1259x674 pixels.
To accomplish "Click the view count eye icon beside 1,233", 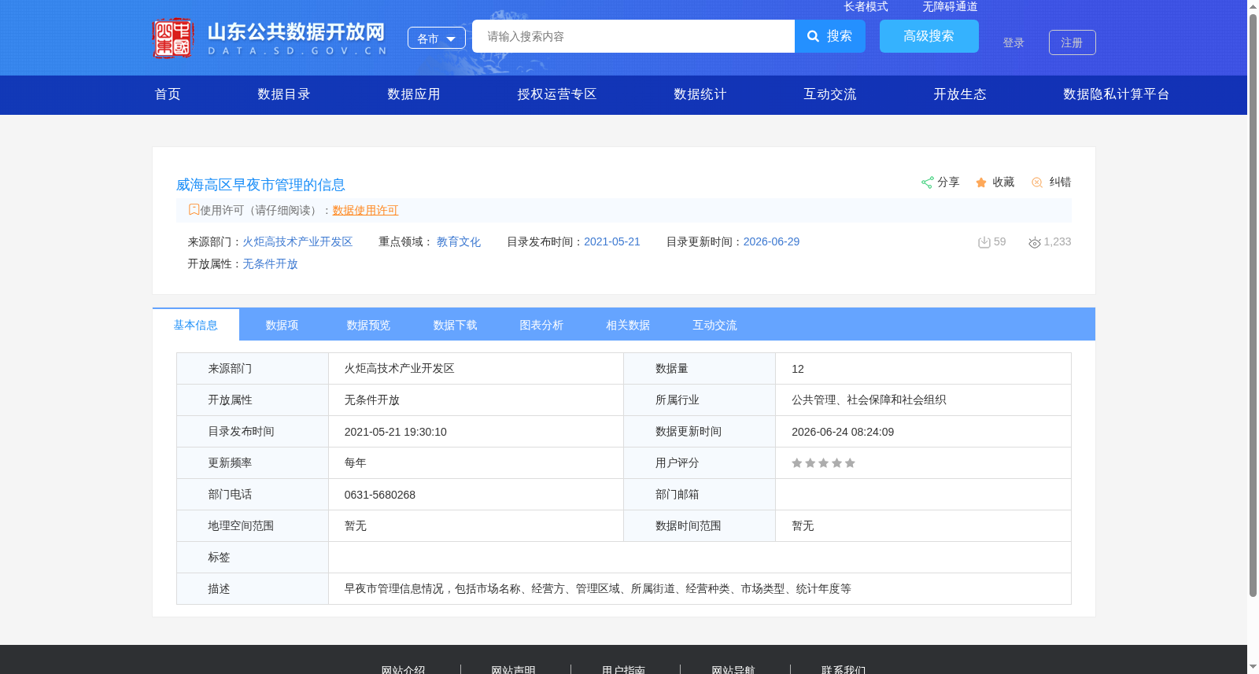I will coord(1035,242).
